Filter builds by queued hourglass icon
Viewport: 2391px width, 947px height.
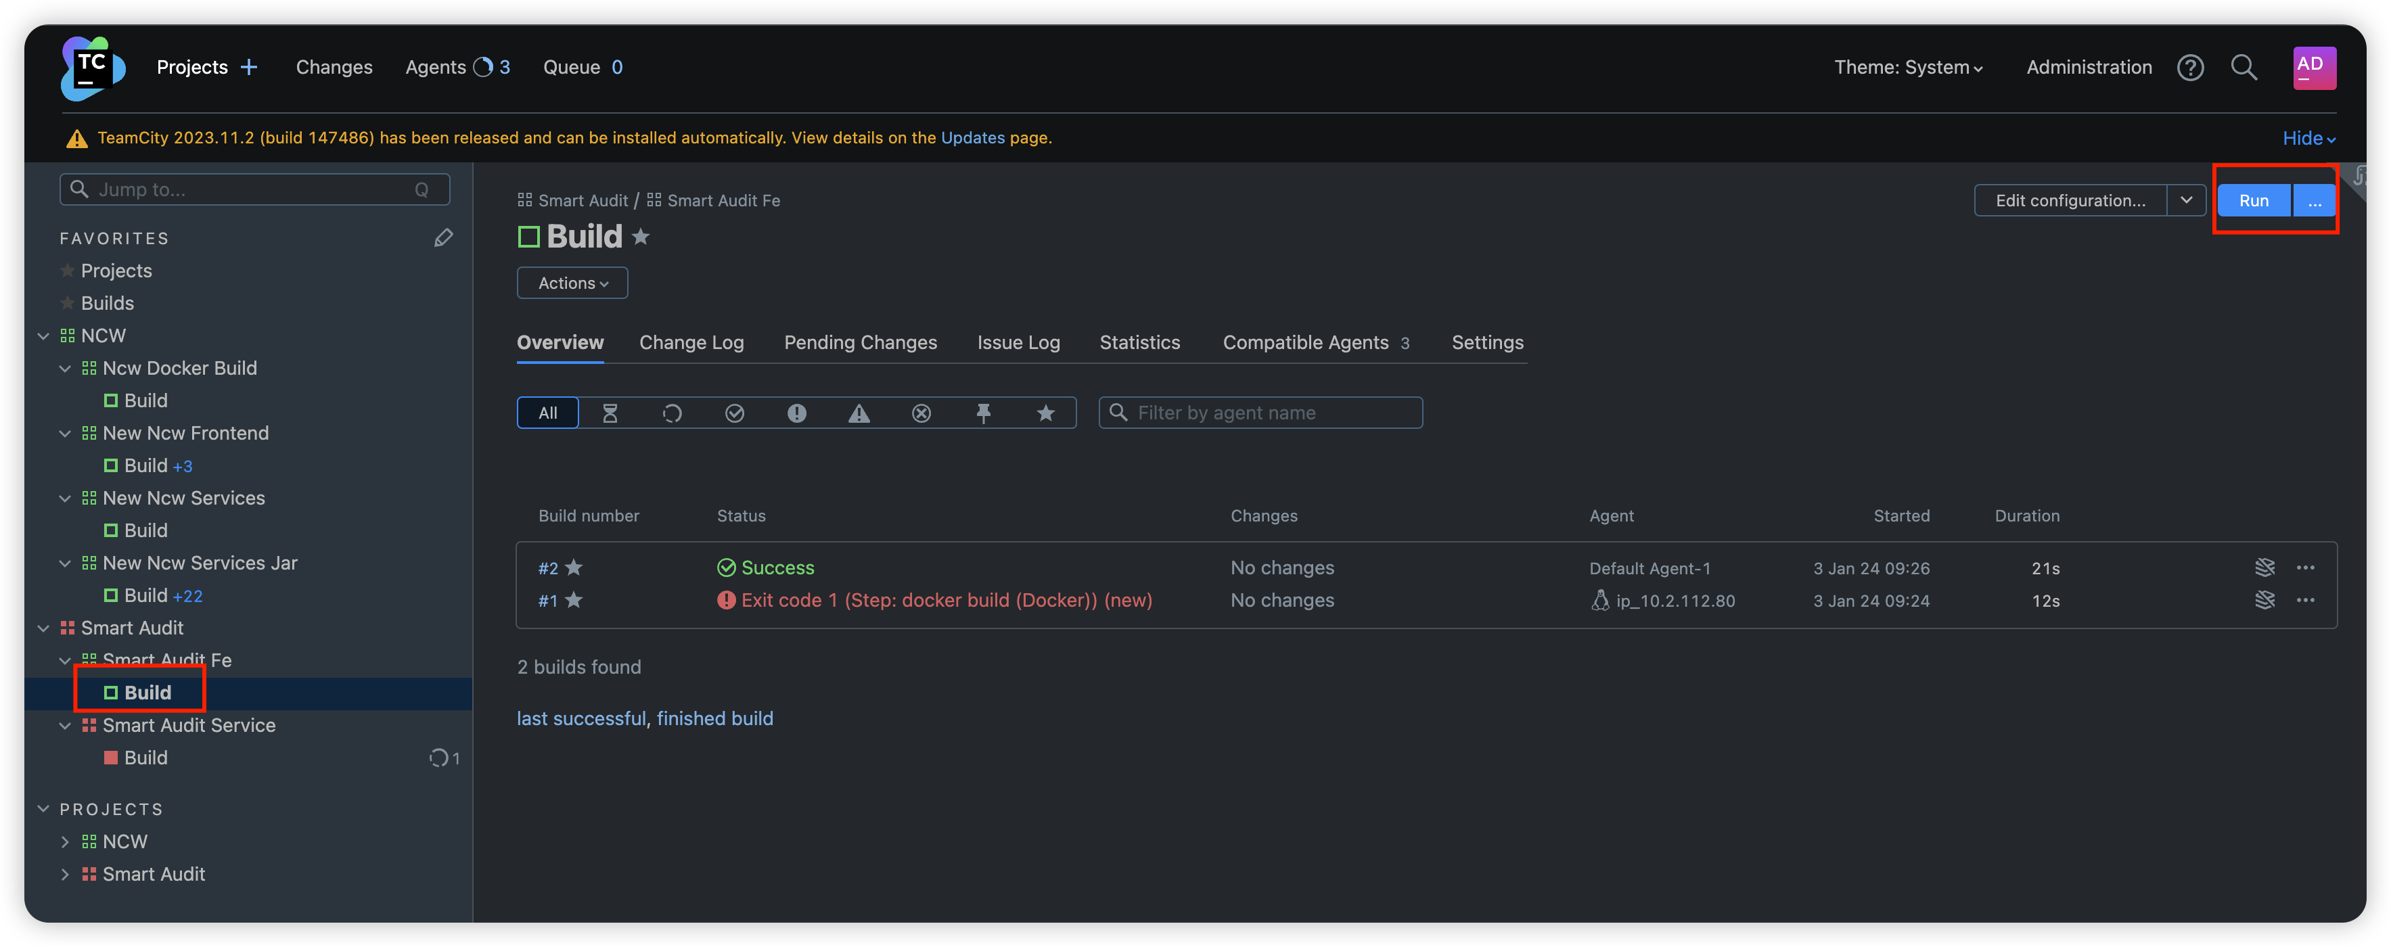tap(610, 413)
